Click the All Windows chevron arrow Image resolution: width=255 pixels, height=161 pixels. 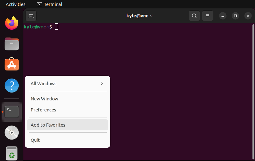[102, 84]
